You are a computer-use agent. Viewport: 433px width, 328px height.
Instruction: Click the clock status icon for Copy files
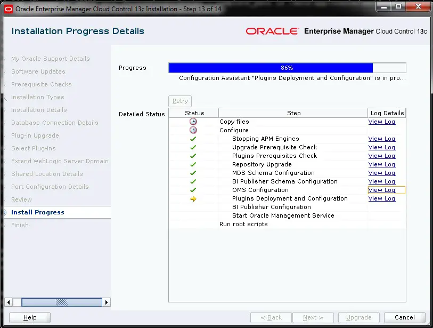(x=193, y=122)
